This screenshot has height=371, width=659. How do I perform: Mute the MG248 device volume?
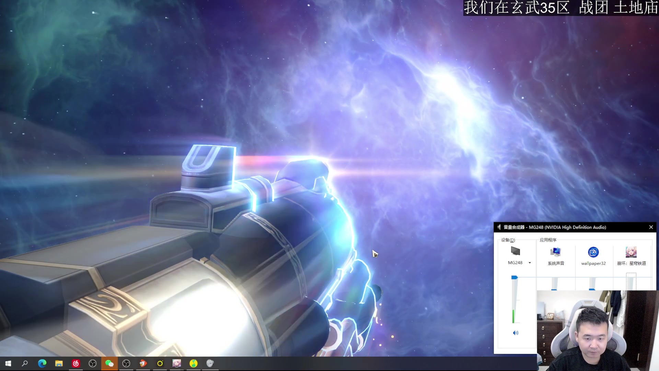click(x=516, y=333)
